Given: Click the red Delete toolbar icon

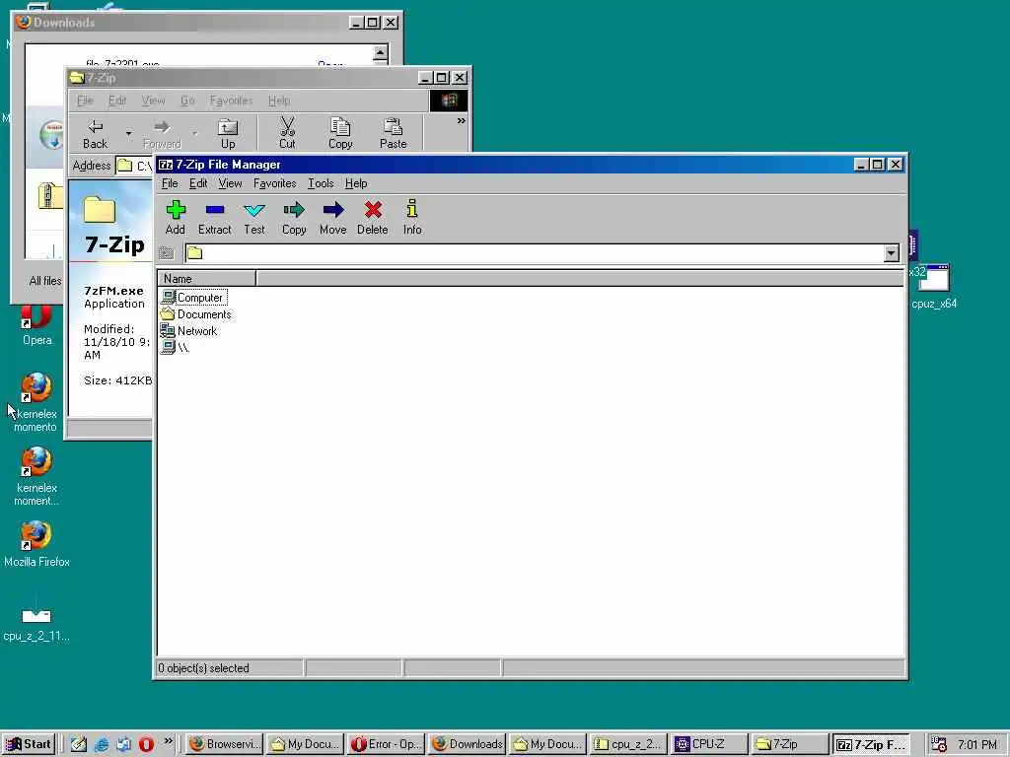Looking at the screenshot, I should [x=372, y=218].
